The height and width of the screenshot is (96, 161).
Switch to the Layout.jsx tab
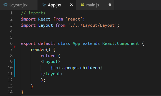19,5
